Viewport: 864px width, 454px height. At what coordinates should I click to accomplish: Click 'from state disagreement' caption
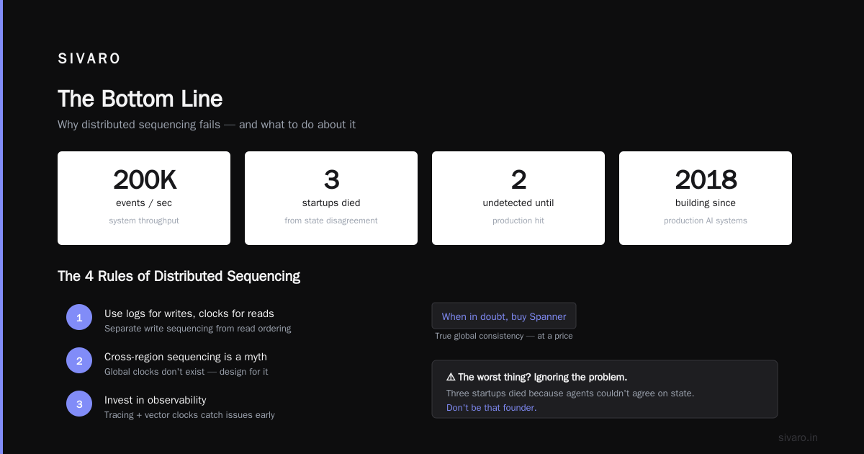pos(331,221)
